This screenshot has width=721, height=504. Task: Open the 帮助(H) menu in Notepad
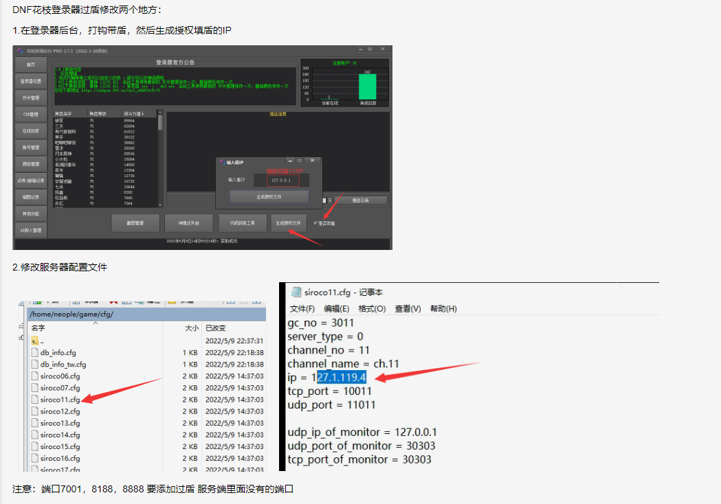tap(443, 309)
